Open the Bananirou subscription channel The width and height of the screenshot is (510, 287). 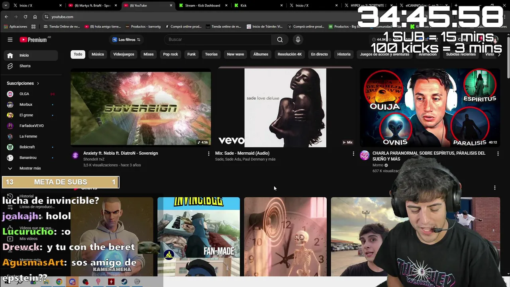[x=31, y=158]
